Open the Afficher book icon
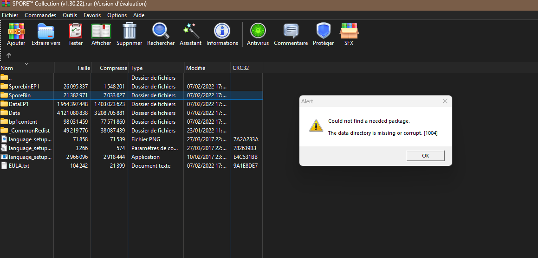The image size is (538, 258). (x=101, y=31)
